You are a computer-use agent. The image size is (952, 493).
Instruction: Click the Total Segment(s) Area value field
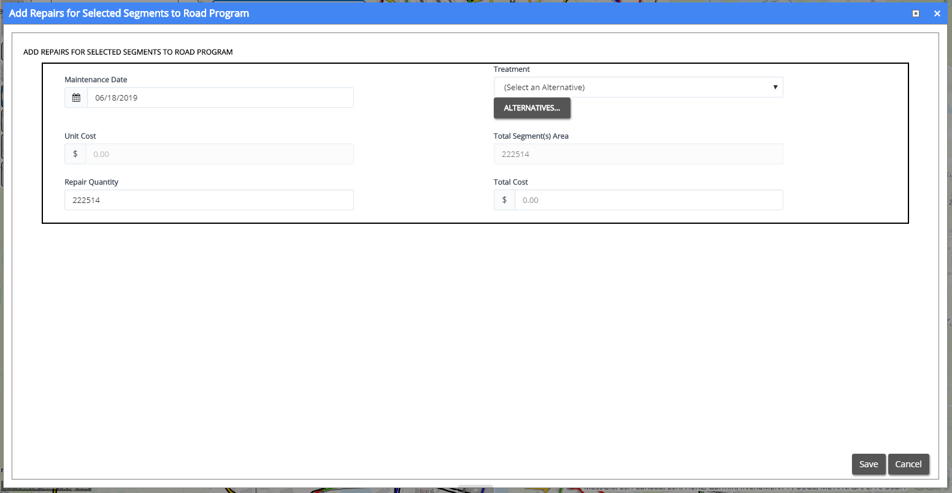point(638,154)
